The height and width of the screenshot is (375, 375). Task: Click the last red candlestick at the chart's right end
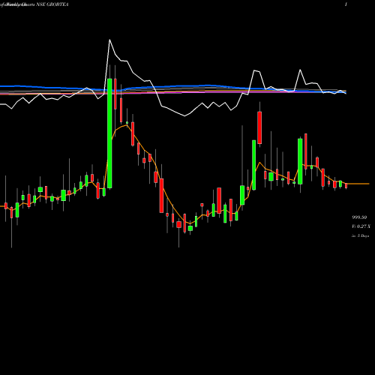point(346,186)
